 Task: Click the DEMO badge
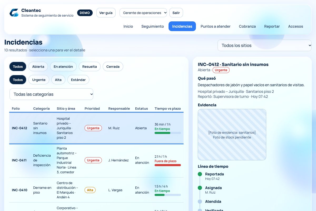click(85, 13)
